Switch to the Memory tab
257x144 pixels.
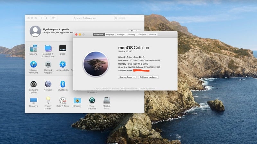click(x=131, y=35)
